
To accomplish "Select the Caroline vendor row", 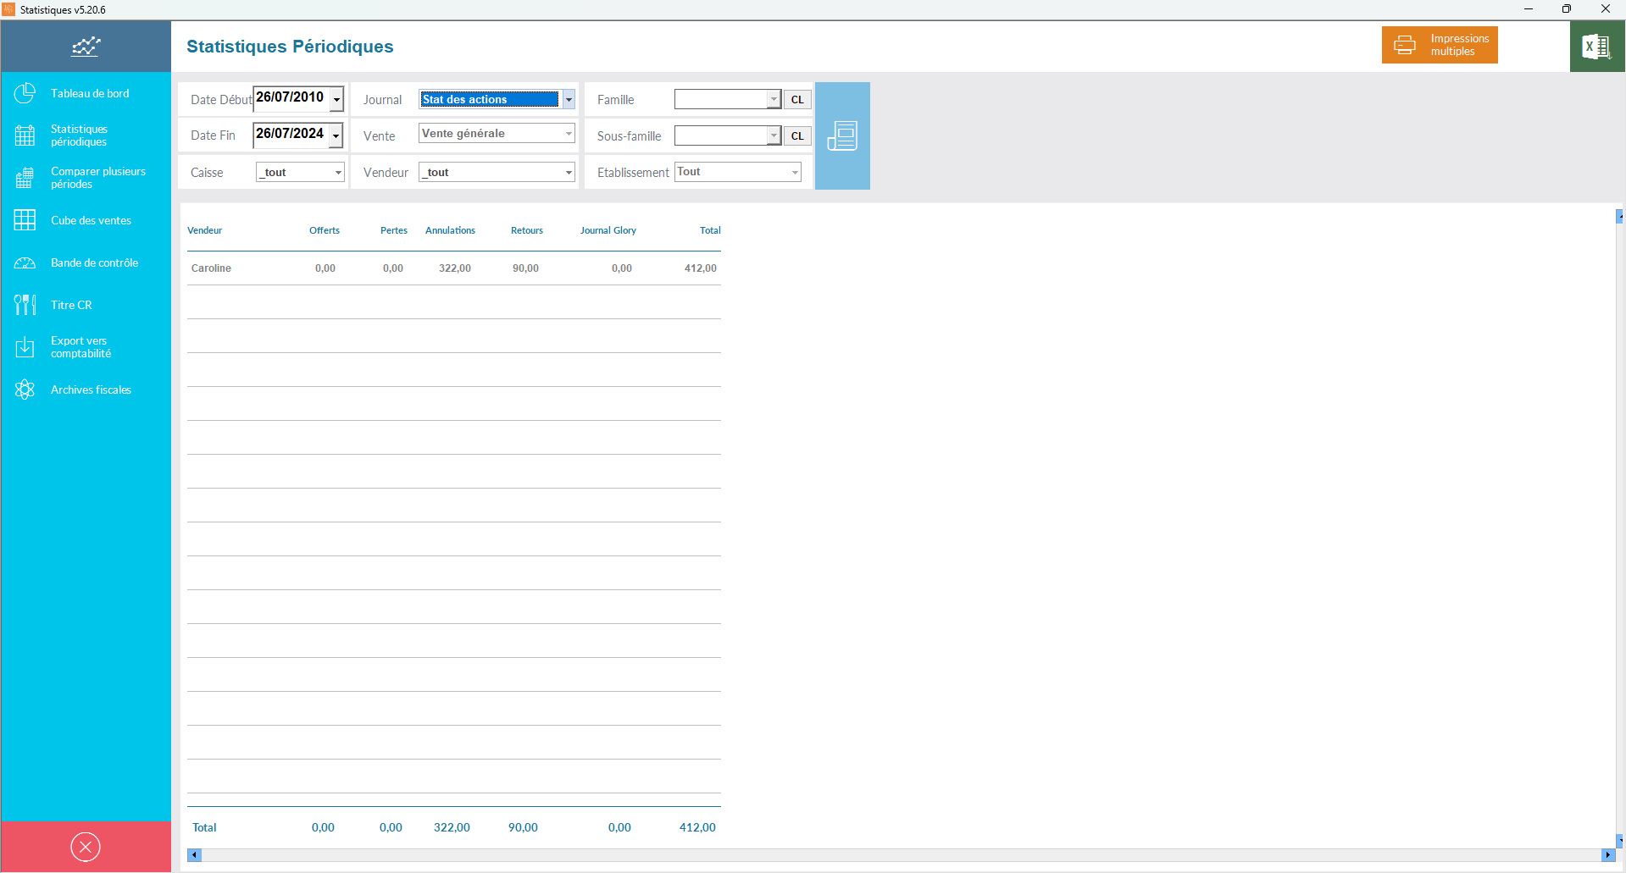I will pyautogui.click(x=454, y=268).
